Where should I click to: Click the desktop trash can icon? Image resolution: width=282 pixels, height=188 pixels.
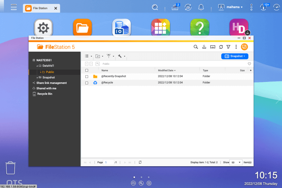coord(11,168)
